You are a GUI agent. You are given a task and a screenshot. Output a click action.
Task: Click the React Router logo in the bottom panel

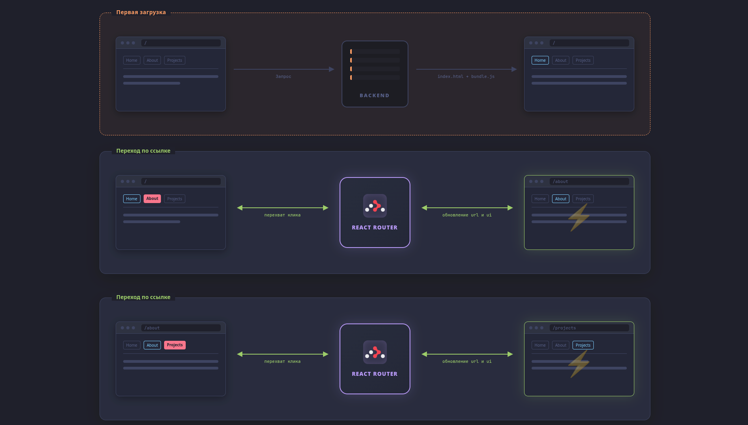[375, 352]
